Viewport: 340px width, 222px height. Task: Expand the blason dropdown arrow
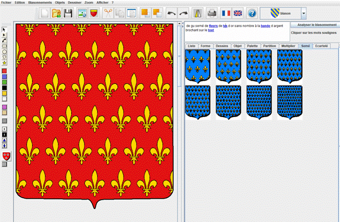pos(304,13)
